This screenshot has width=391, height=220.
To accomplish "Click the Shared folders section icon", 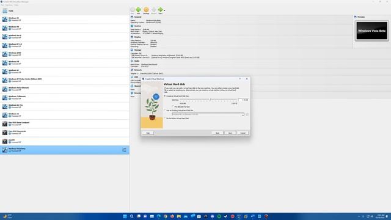I will tap(132, 86).
